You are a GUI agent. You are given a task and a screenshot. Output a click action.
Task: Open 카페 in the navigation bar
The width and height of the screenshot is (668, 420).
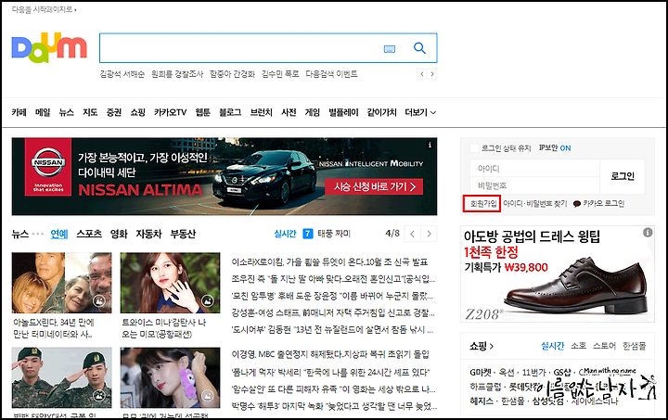point(19,112)
